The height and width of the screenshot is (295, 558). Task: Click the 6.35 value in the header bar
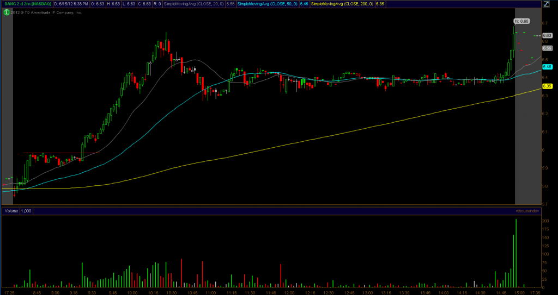pyautogui.click(x=380, y=4)
